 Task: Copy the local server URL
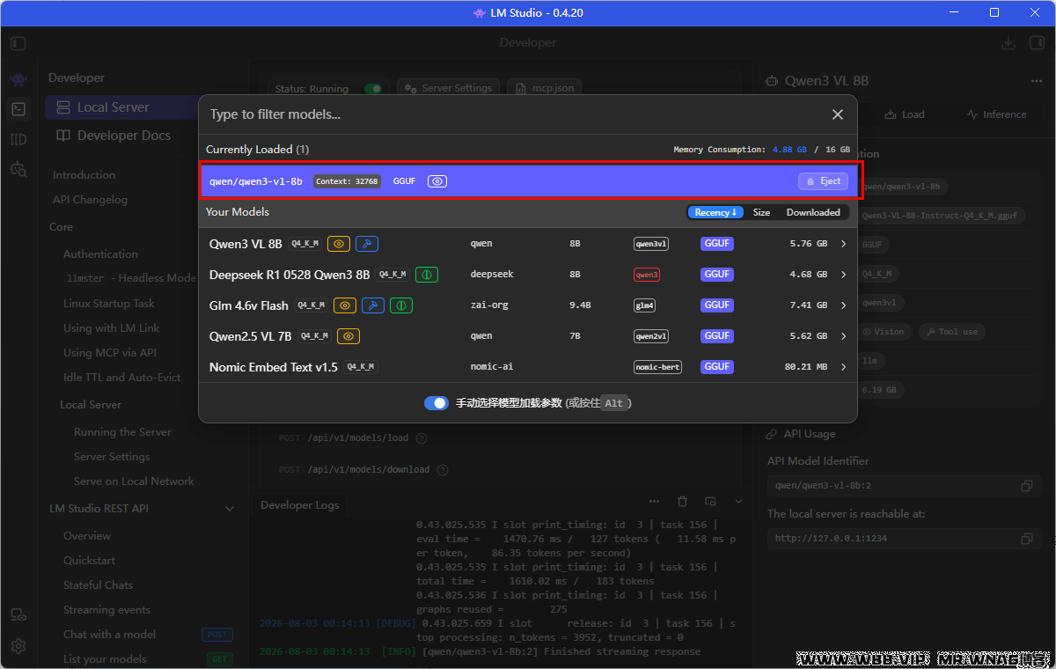1026,539
